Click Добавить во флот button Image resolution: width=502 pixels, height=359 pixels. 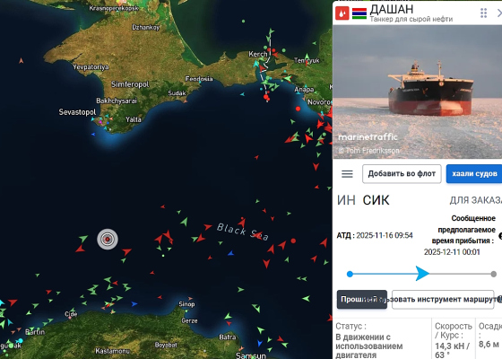[x=402, y=174]
